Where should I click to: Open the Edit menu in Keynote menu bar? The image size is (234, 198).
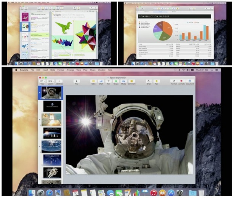(x=38, y=70)
